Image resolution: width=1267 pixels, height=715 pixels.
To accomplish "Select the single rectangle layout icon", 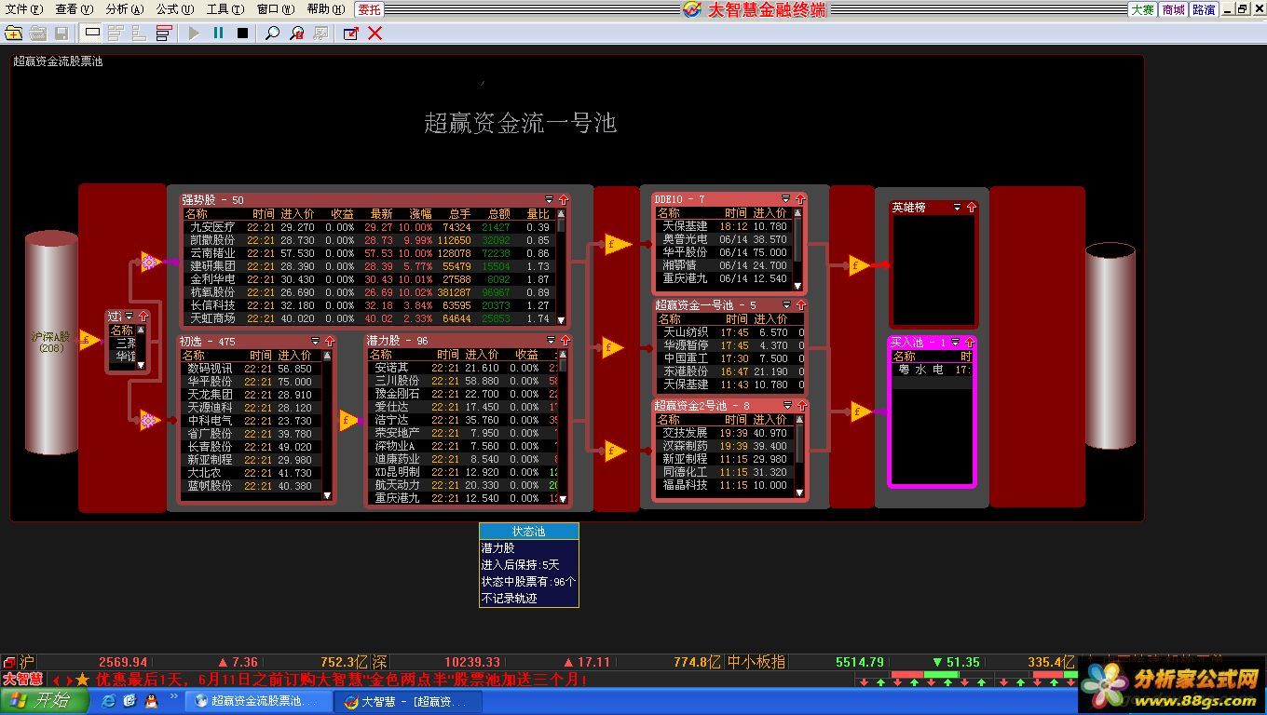I will point(92,34).
